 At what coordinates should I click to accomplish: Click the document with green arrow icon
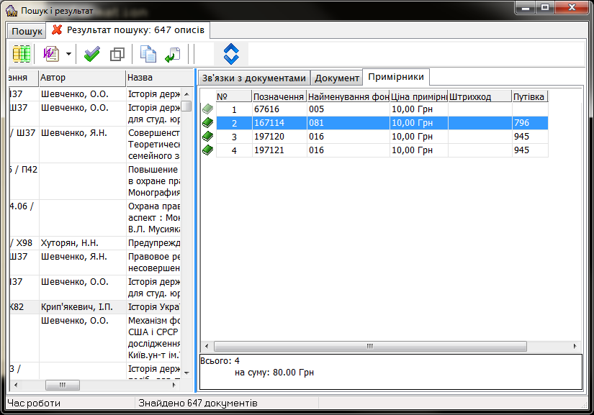pos(172,54)
